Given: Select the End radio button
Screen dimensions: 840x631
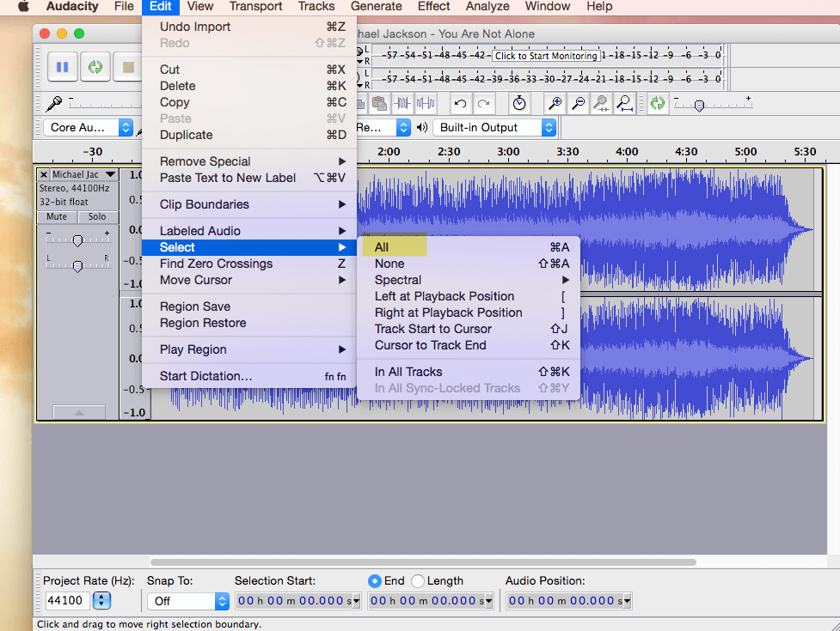Looking at the screenshot, I should (375, 581).
